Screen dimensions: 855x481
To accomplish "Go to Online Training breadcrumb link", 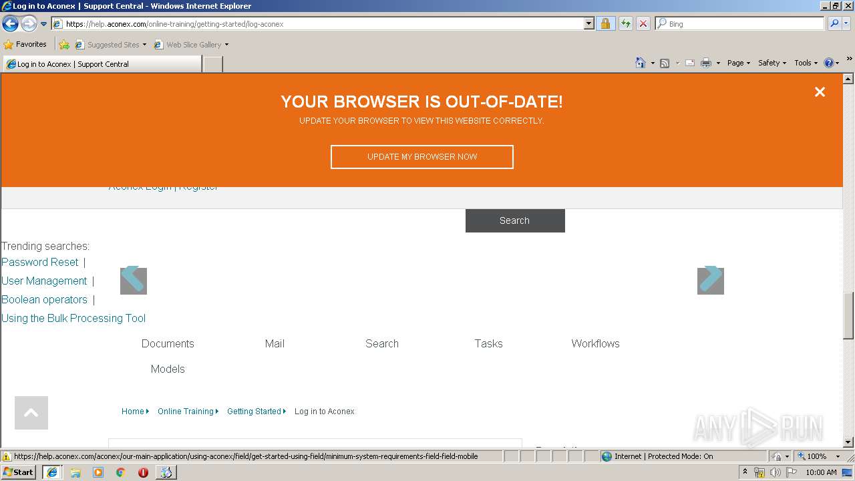I will pyautogui.click(x=186, y=412).
